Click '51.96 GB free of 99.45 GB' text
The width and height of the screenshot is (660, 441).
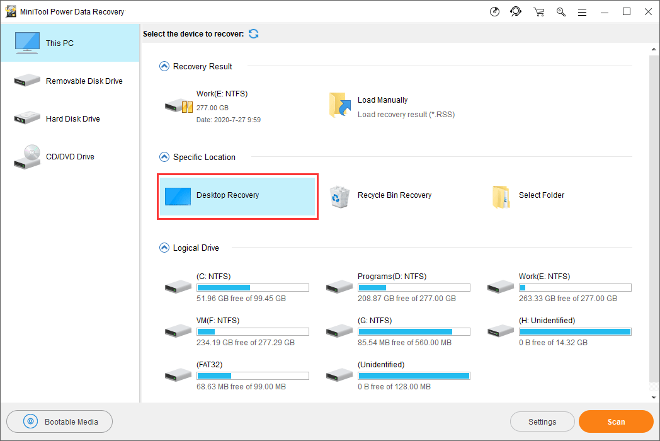[x=241, y=299]
